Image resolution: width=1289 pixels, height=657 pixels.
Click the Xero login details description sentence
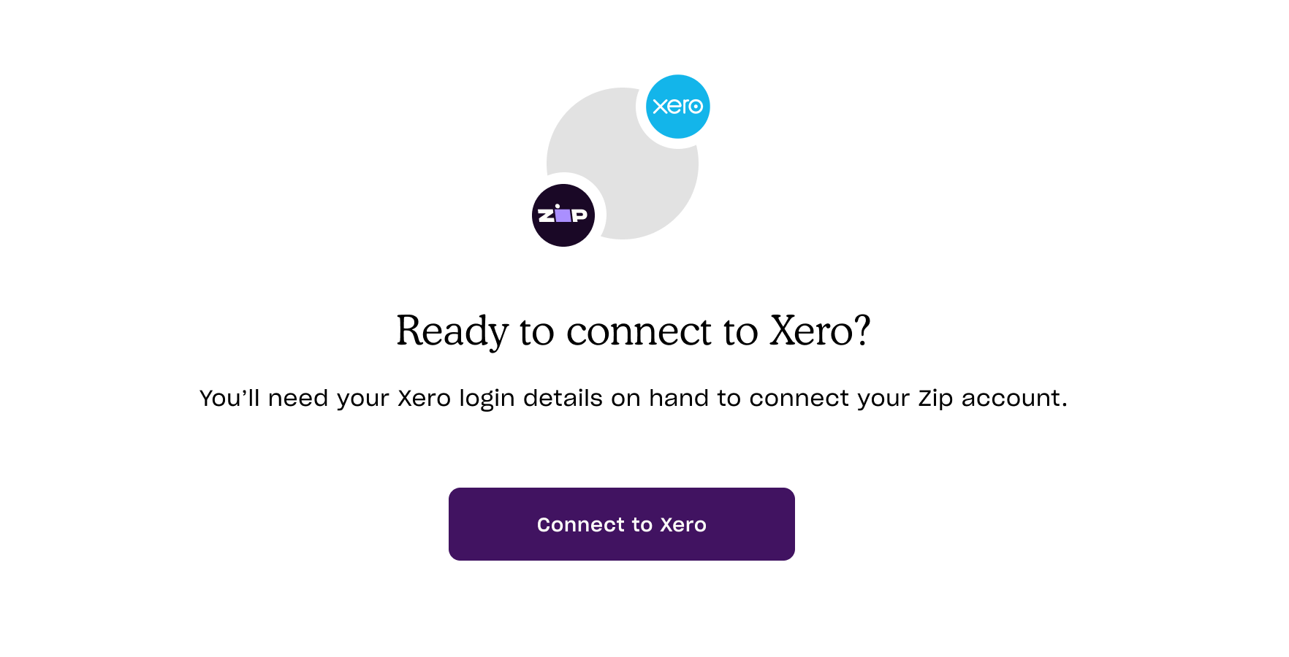(634, 399)
